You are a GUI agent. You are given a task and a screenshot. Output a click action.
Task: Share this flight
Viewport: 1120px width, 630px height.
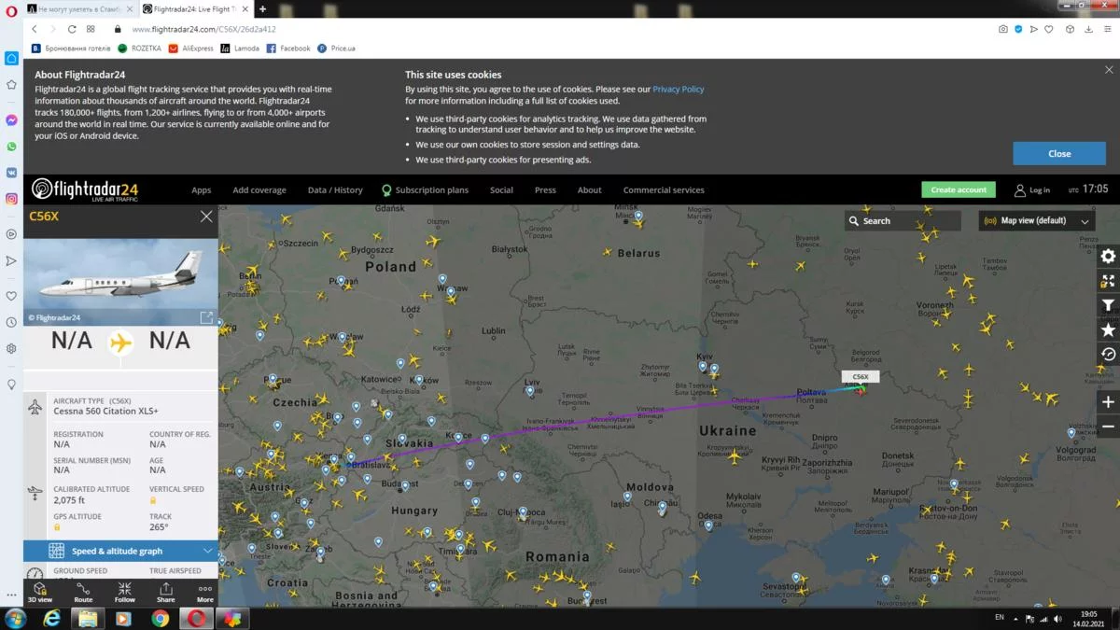coord(165,593)
